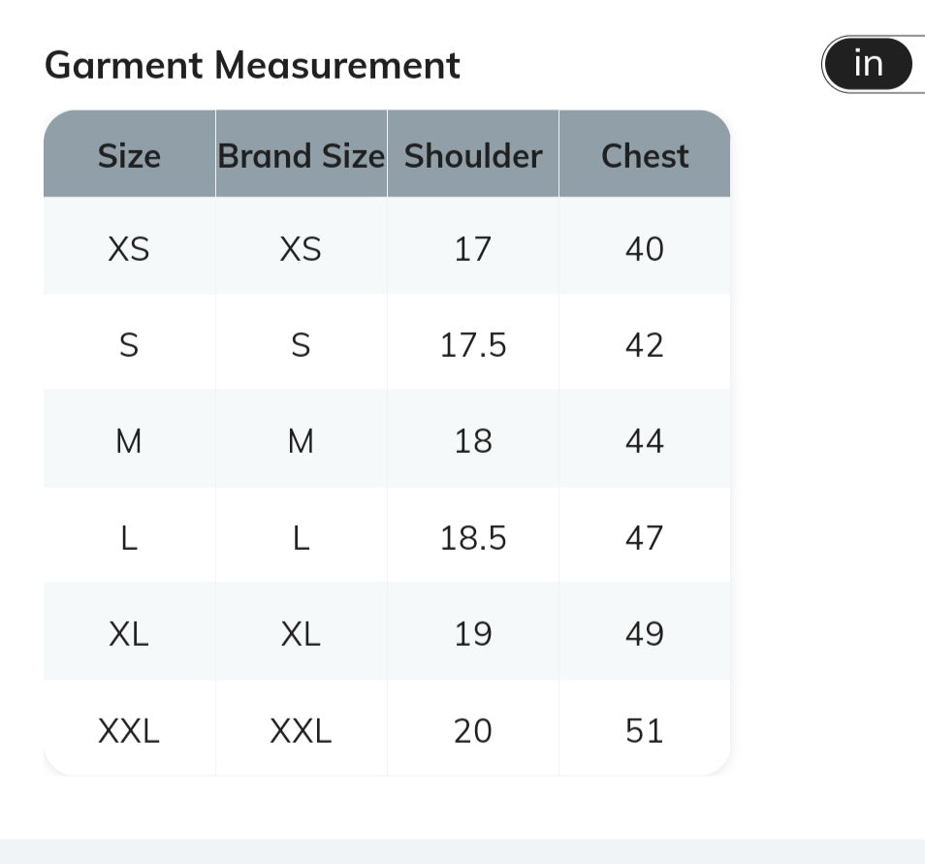
Task: Select the XL size cell
Action: click(x=129, y=631)
